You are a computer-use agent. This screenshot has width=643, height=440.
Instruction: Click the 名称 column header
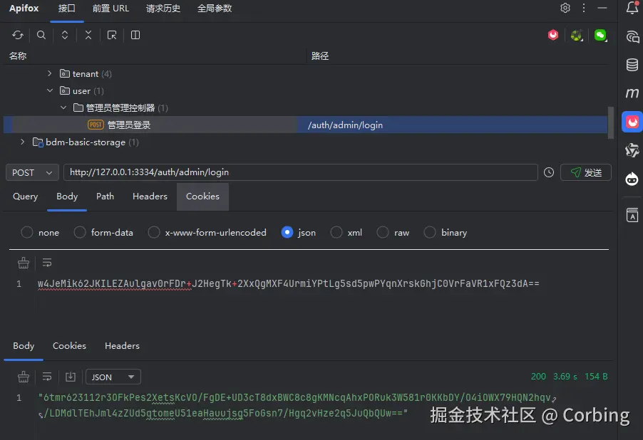pos(18,56)
